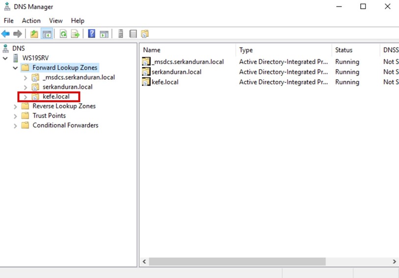Select Conditional Forwarders label
Viewport: 399px width, 278px height.
pyautogui.click(x=65, y=126)
